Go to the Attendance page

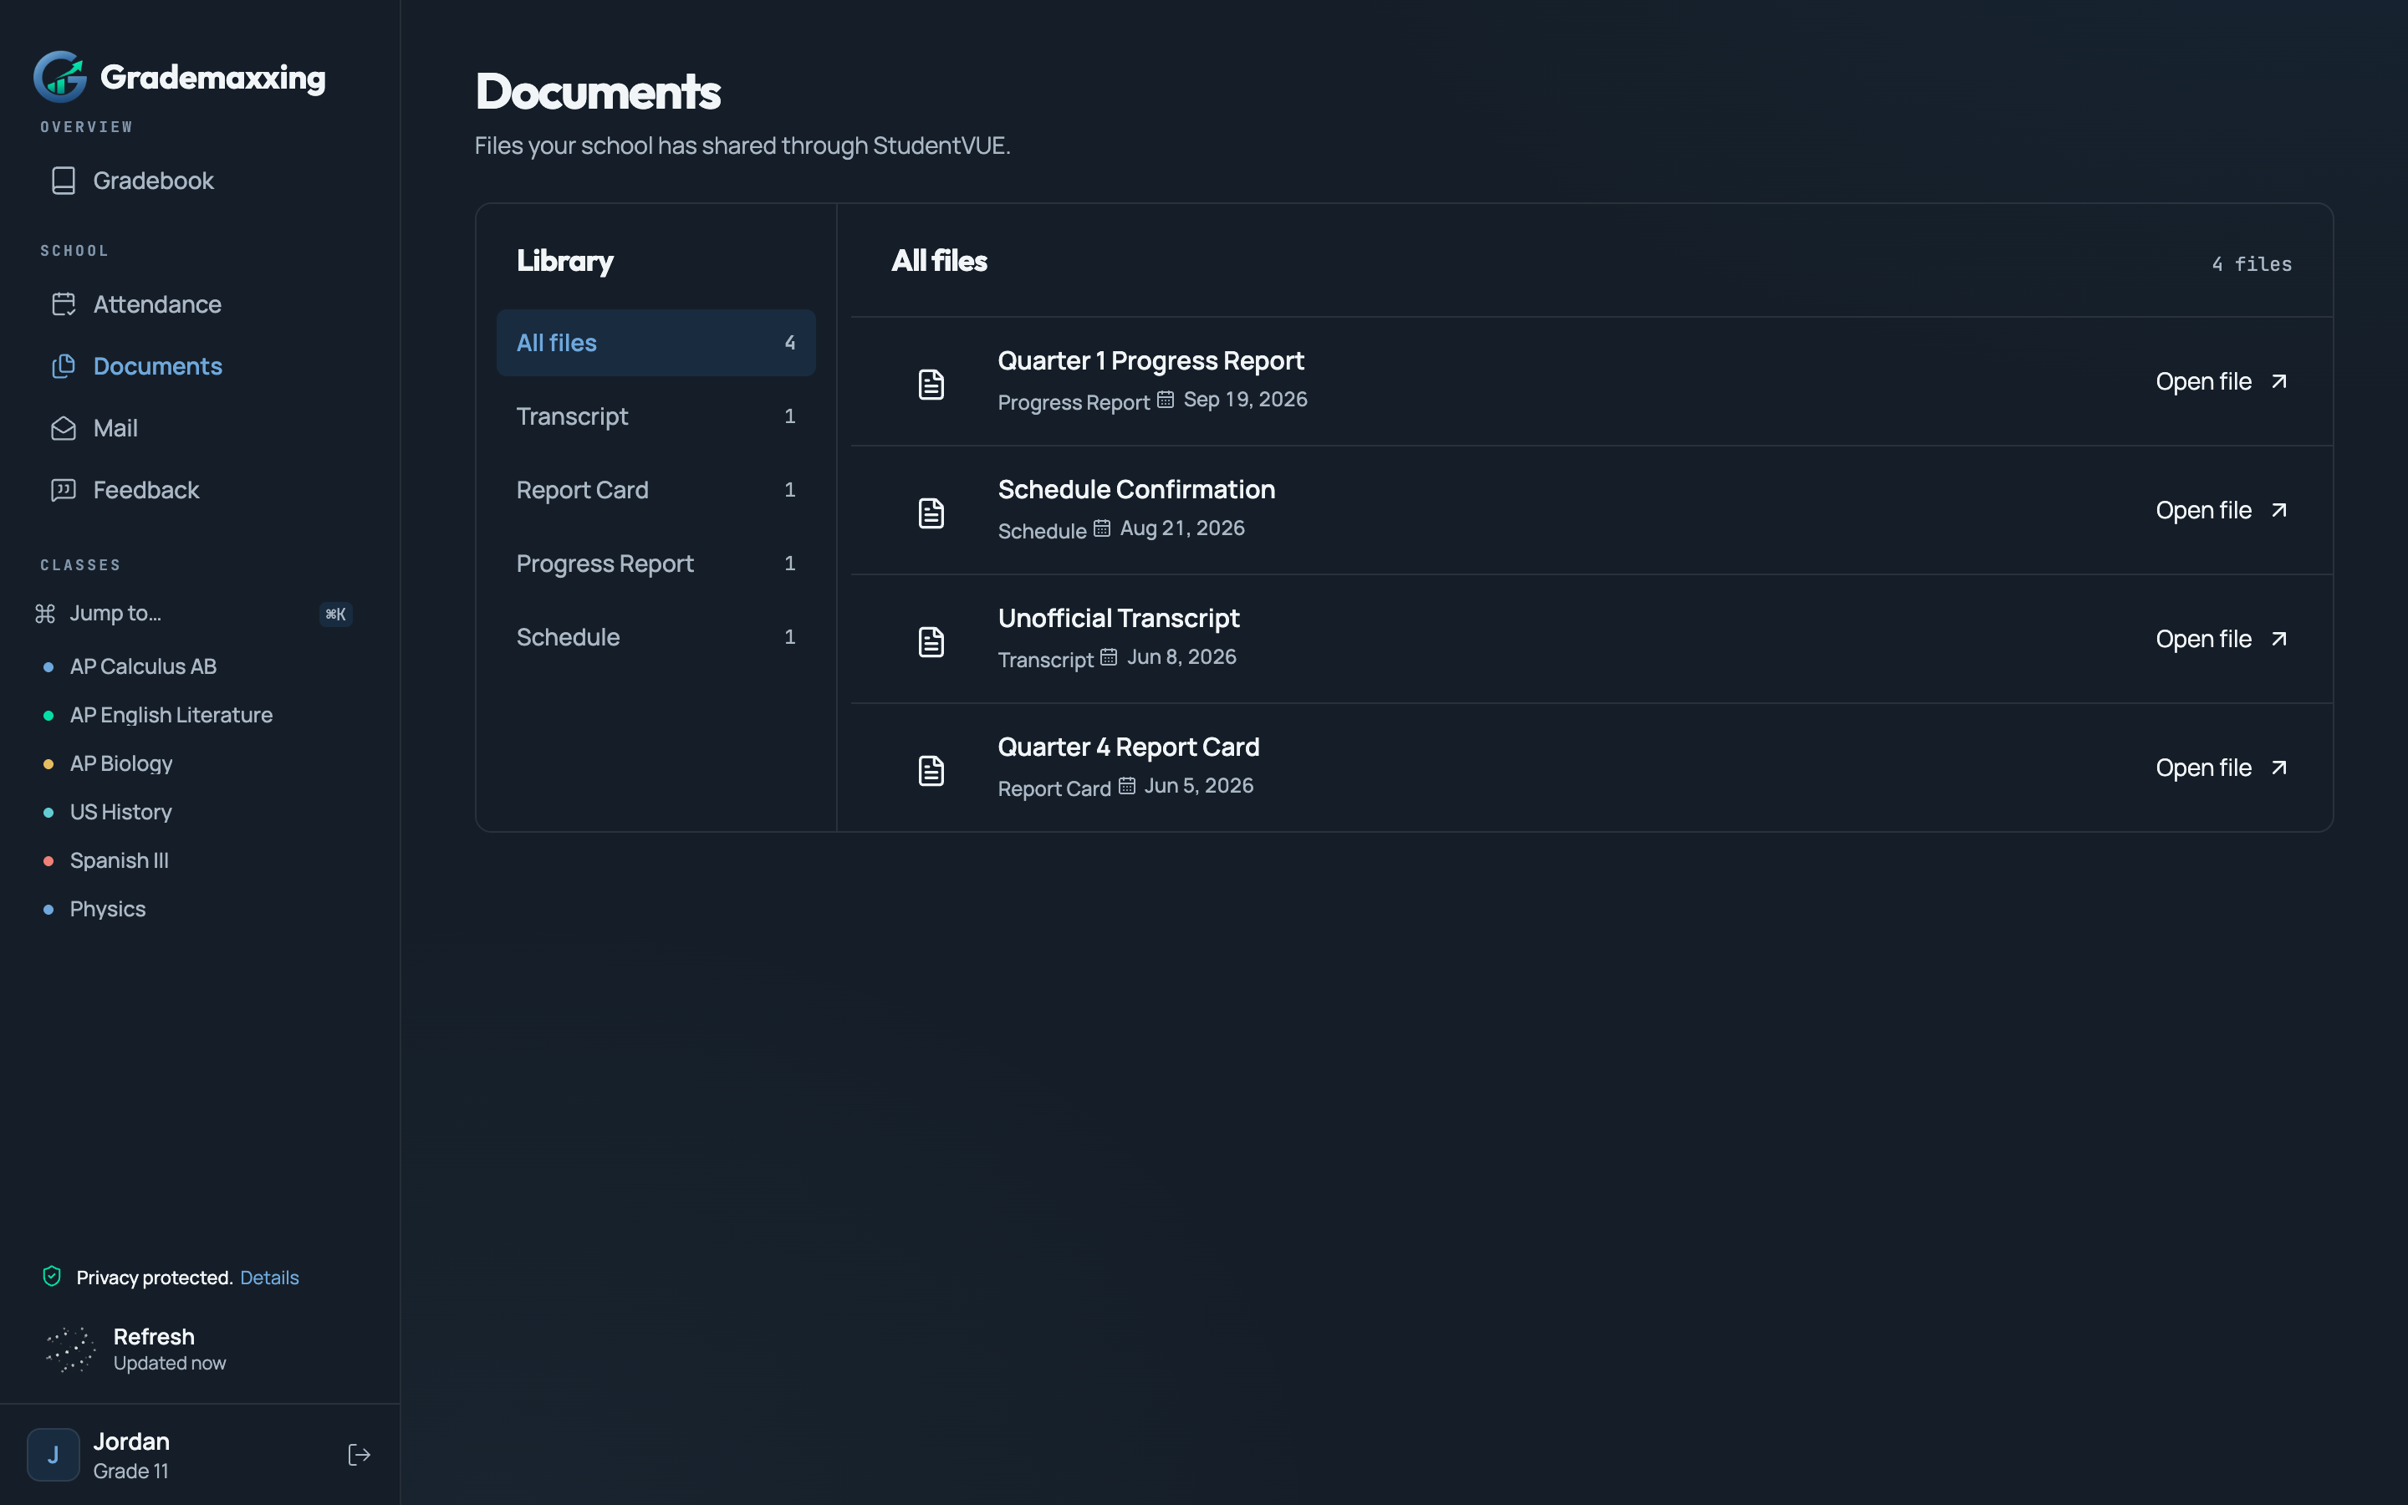(199, 304)
